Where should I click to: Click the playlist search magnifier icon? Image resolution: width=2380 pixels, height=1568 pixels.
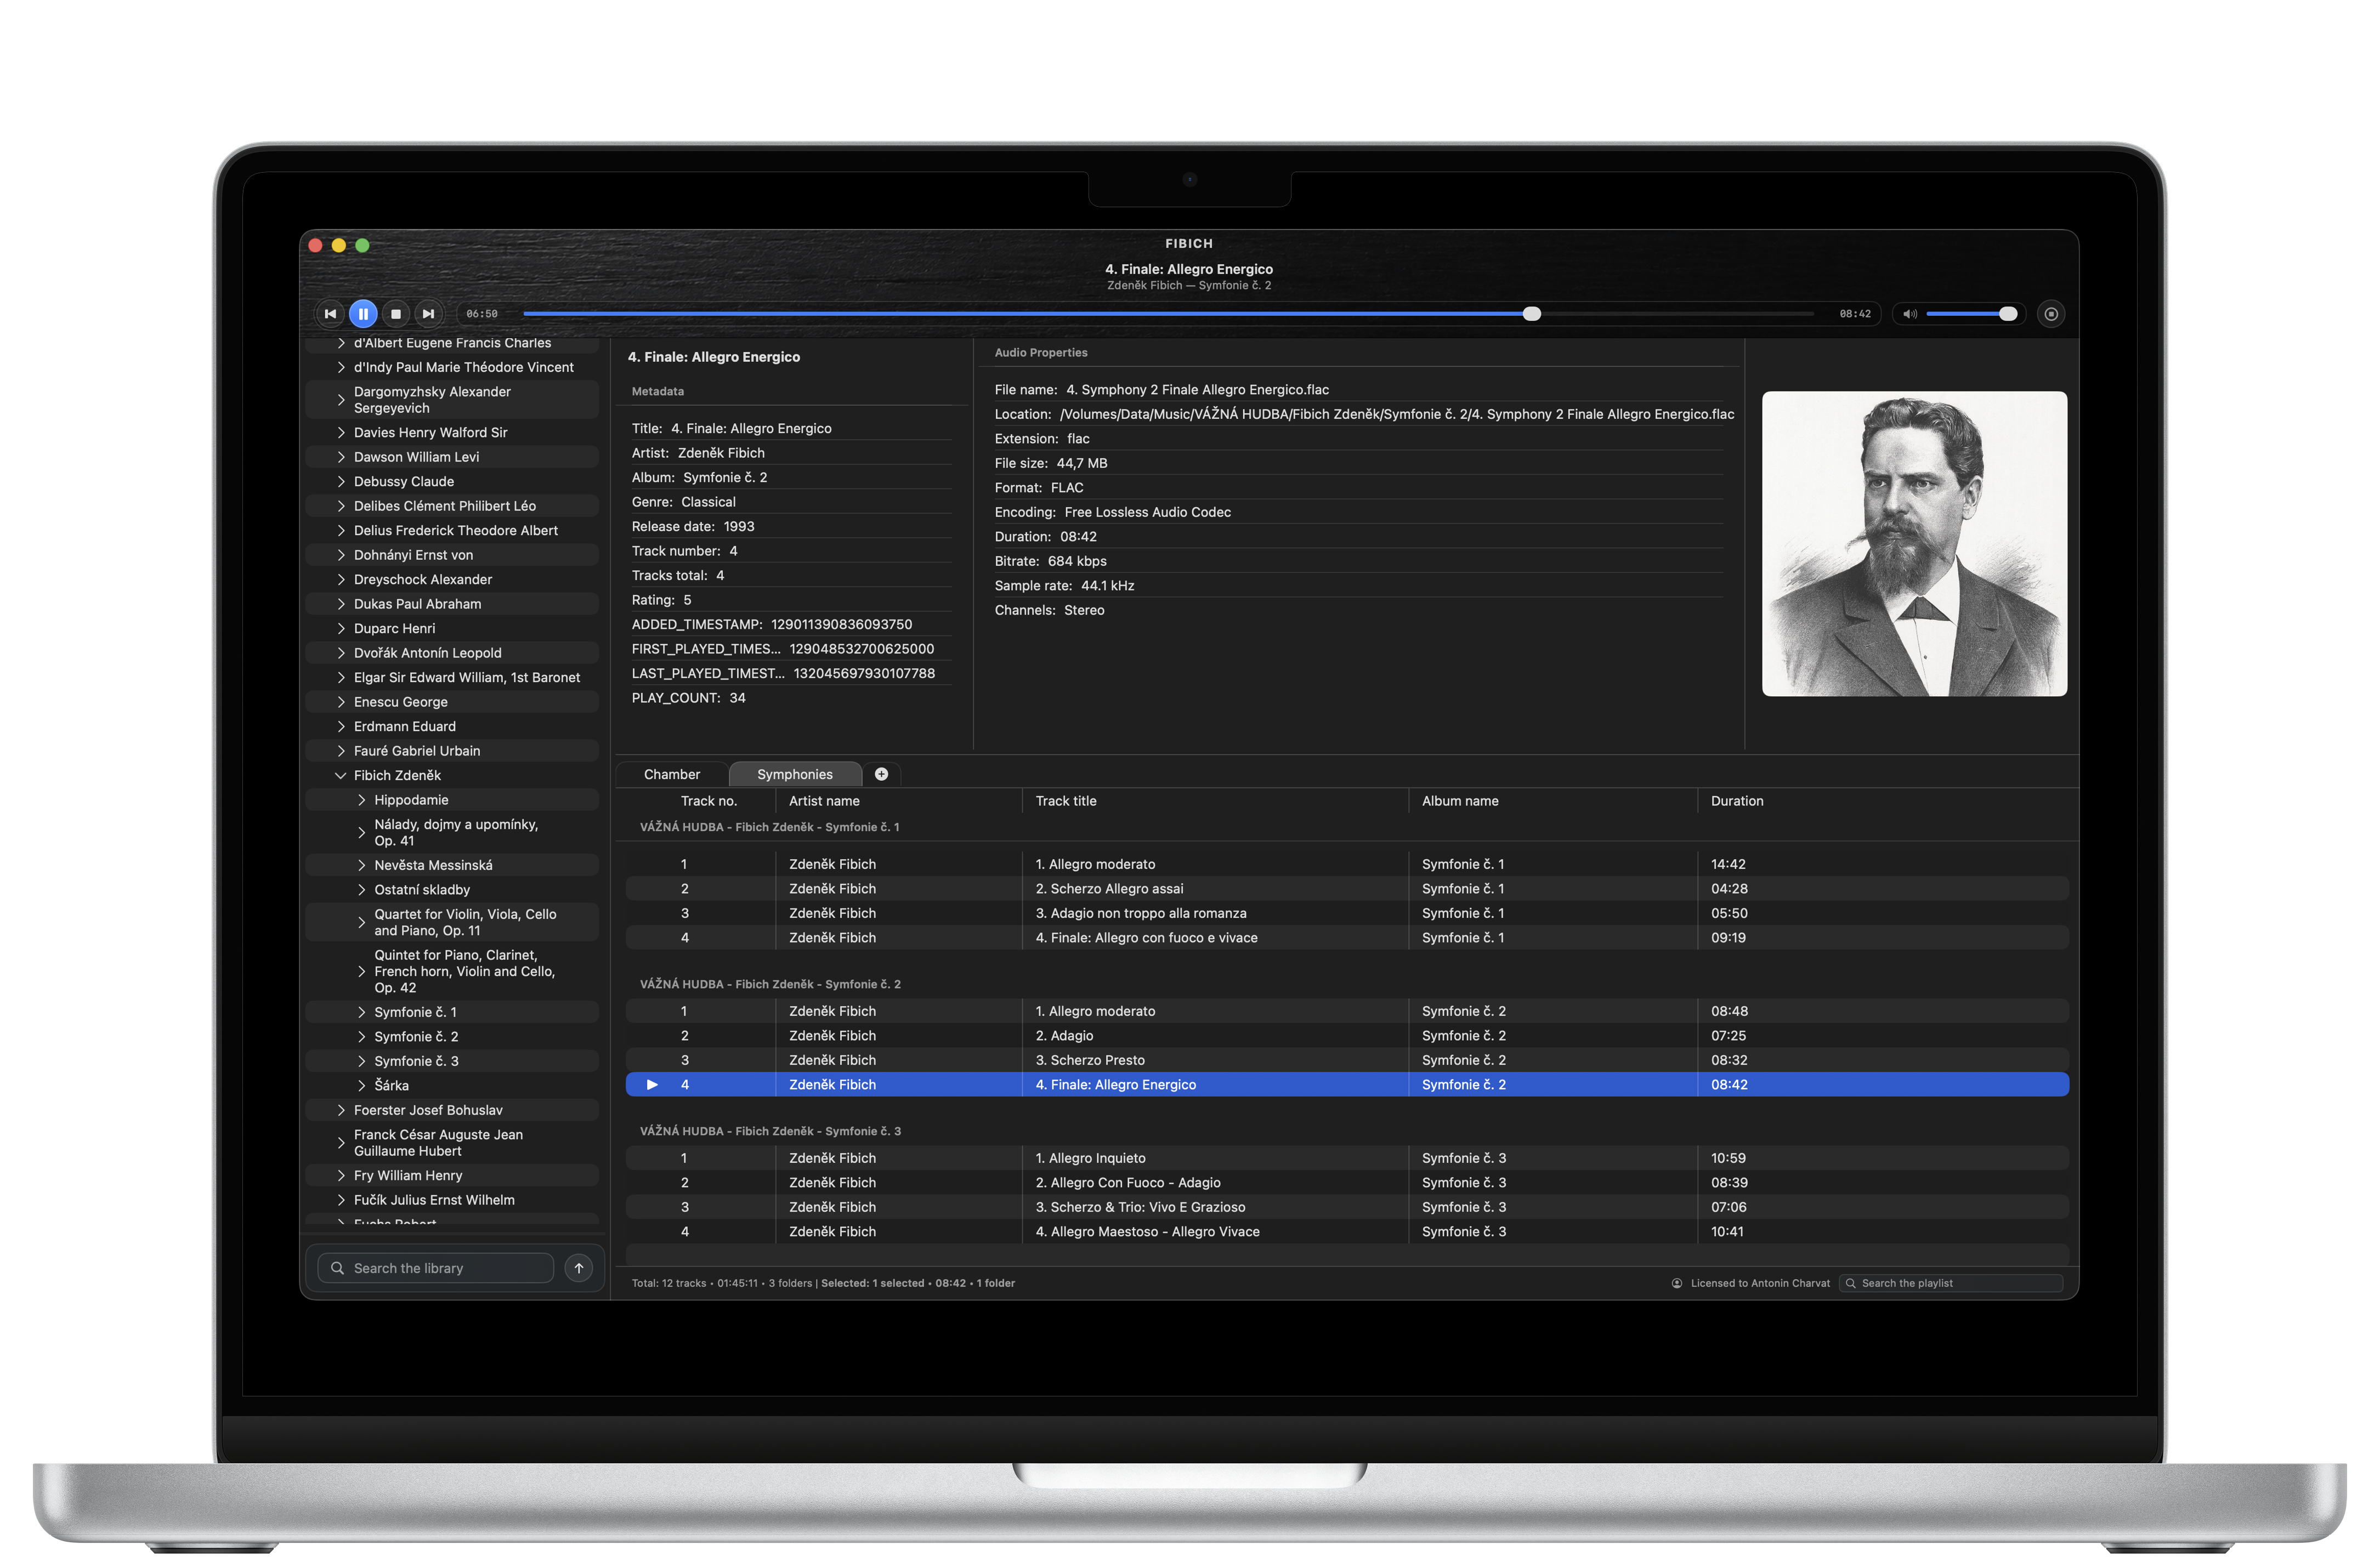coord(1850,1283)
